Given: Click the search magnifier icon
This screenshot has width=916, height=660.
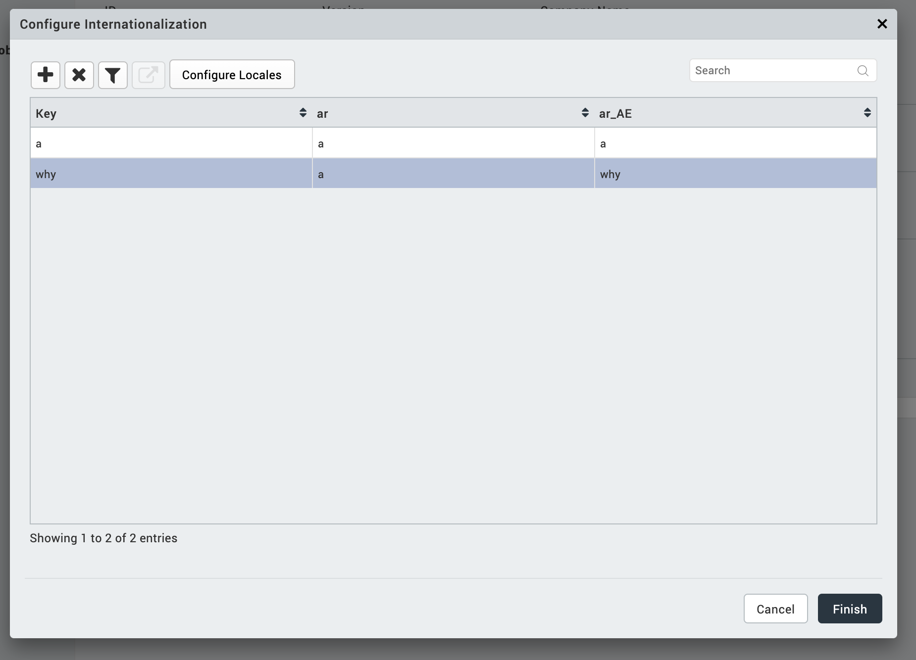Looking at the screenshot, I should [863, 71].
